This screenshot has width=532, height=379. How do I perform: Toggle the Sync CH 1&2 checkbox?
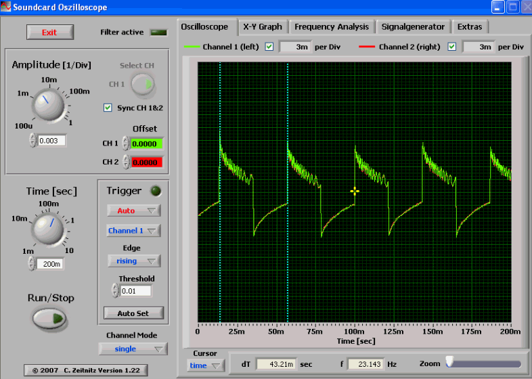pos(108,108)
